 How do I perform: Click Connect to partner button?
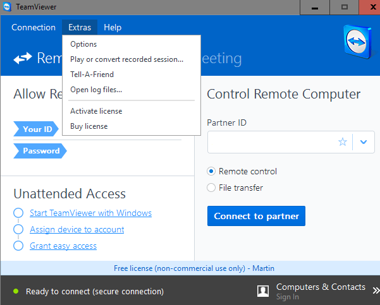pyautogui.click(x=257, y=216)
